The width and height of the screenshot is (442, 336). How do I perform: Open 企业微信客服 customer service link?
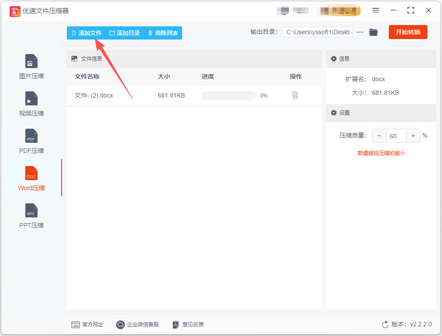pos(138,325)
